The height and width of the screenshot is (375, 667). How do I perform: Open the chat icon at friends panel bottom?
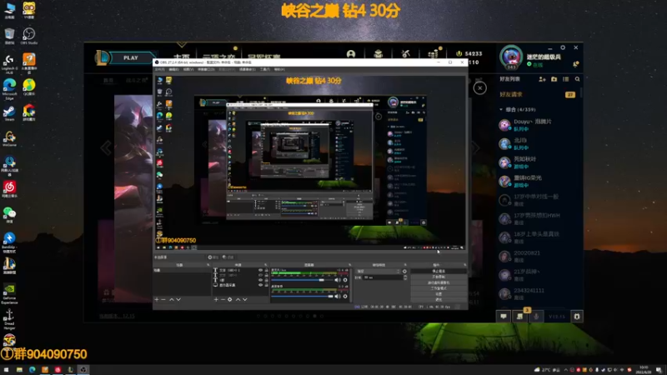point(504,317)
